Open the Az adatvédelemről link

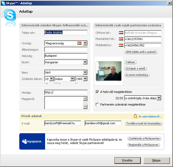pyautogui.click(x=150, y=116)
